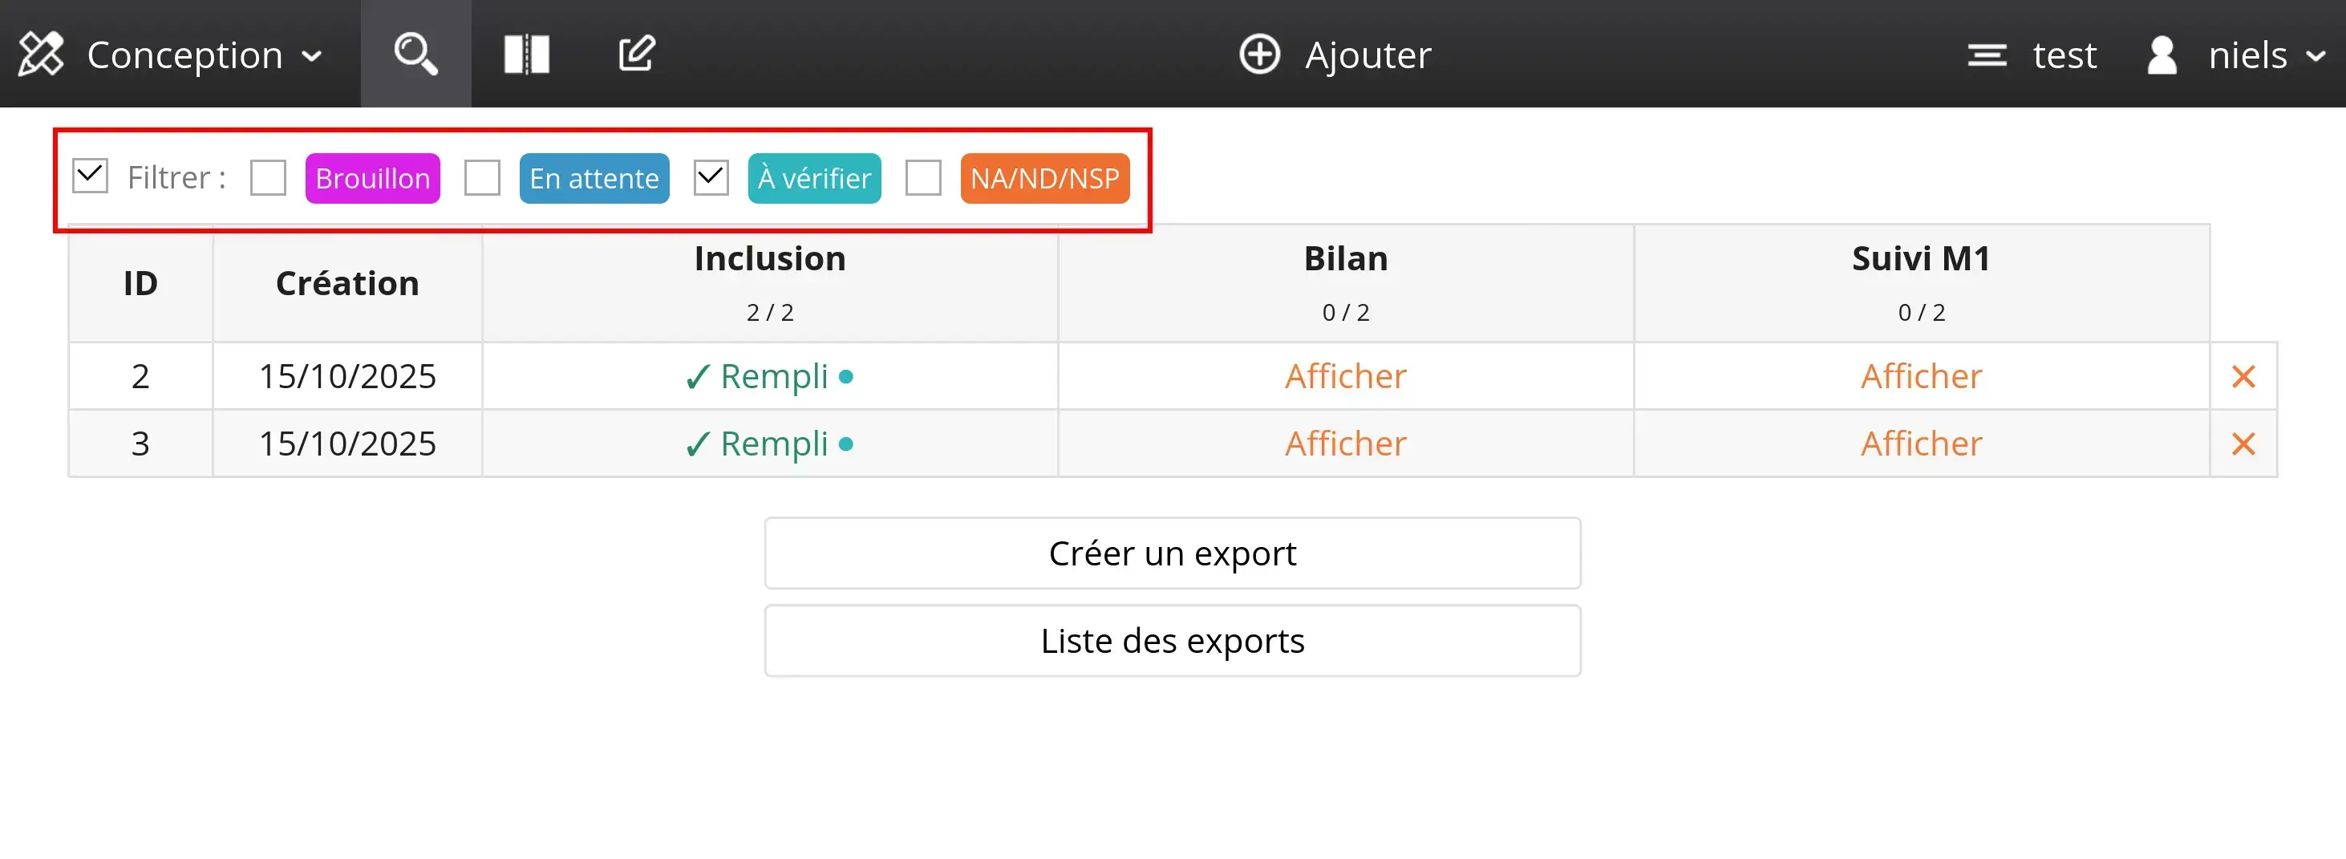Open the niels user dropdown arrow
The width and height of the screenshot is (2346, 859).
click(2316, 56)
